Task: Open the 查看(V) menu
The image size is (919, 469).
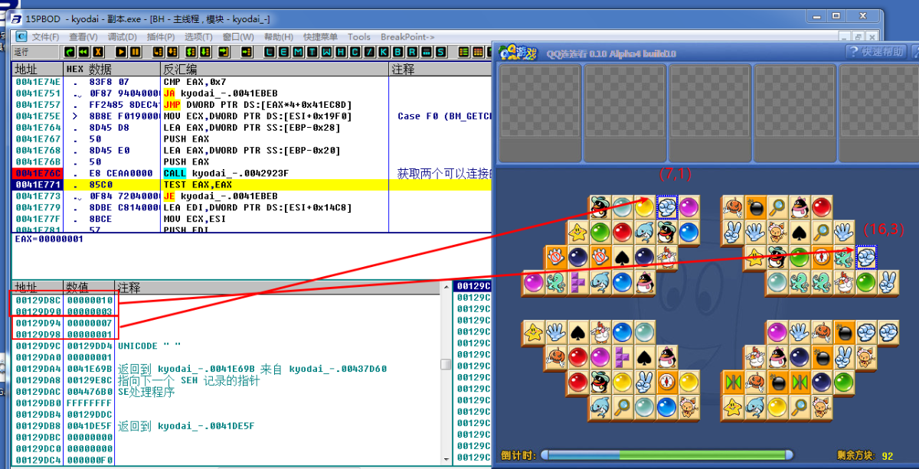Action: pos(83,37)
